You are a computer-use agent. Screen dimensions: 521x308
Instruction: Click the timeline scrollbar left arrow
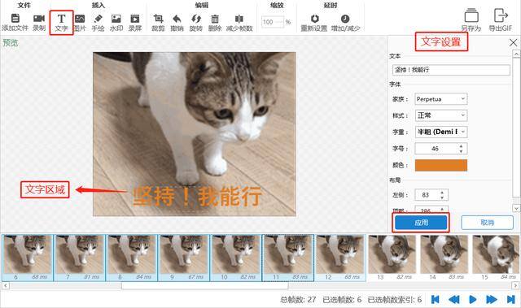click(6, 285)
